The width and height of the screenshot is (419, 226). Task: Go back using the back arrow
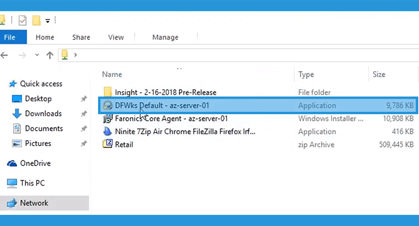(x=4, y=55)
